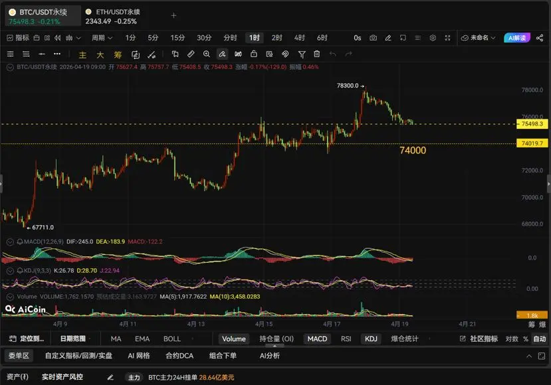Select the 5分 timeframe

153,38
